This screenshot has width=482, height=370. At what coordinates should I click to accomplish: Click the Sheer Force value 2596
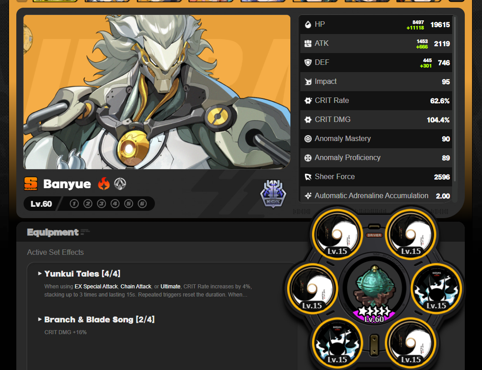click(442, 177)
